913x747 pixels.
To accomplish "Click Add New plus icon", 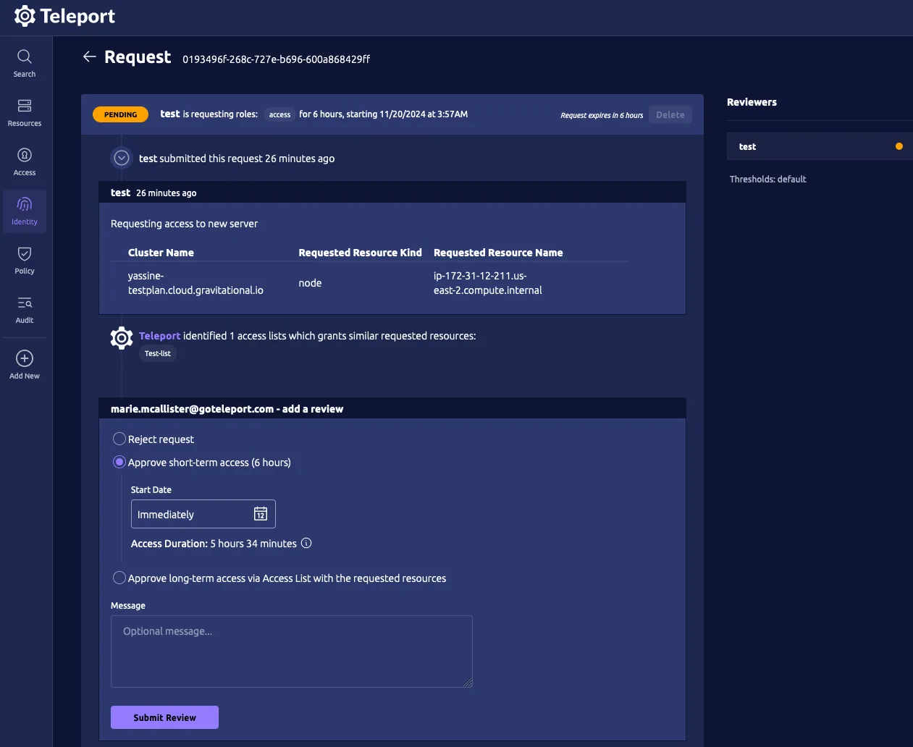I will 25,358.
